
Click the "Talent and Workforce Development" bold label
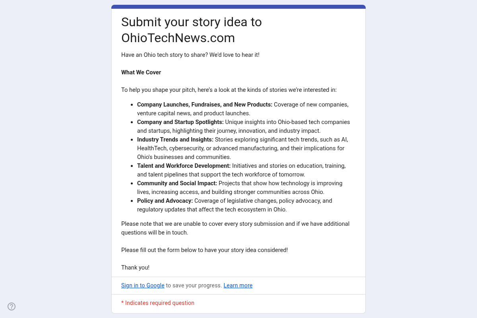[184, 166]
